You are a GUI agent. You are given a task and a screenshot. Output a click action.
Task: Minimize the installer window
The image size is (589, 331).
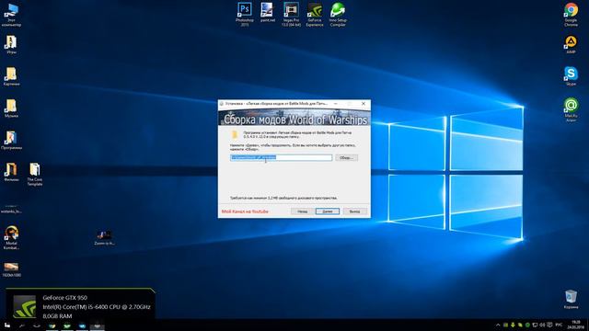pyautogui.click(x=335, y=104)
